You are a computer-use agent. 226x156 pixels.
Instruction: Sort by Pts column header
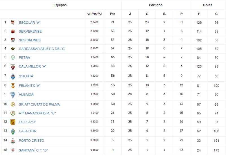tap(112, 14)
